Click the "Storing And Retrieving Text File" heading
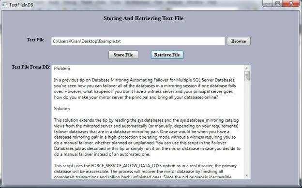 click(x=143, y=18)
